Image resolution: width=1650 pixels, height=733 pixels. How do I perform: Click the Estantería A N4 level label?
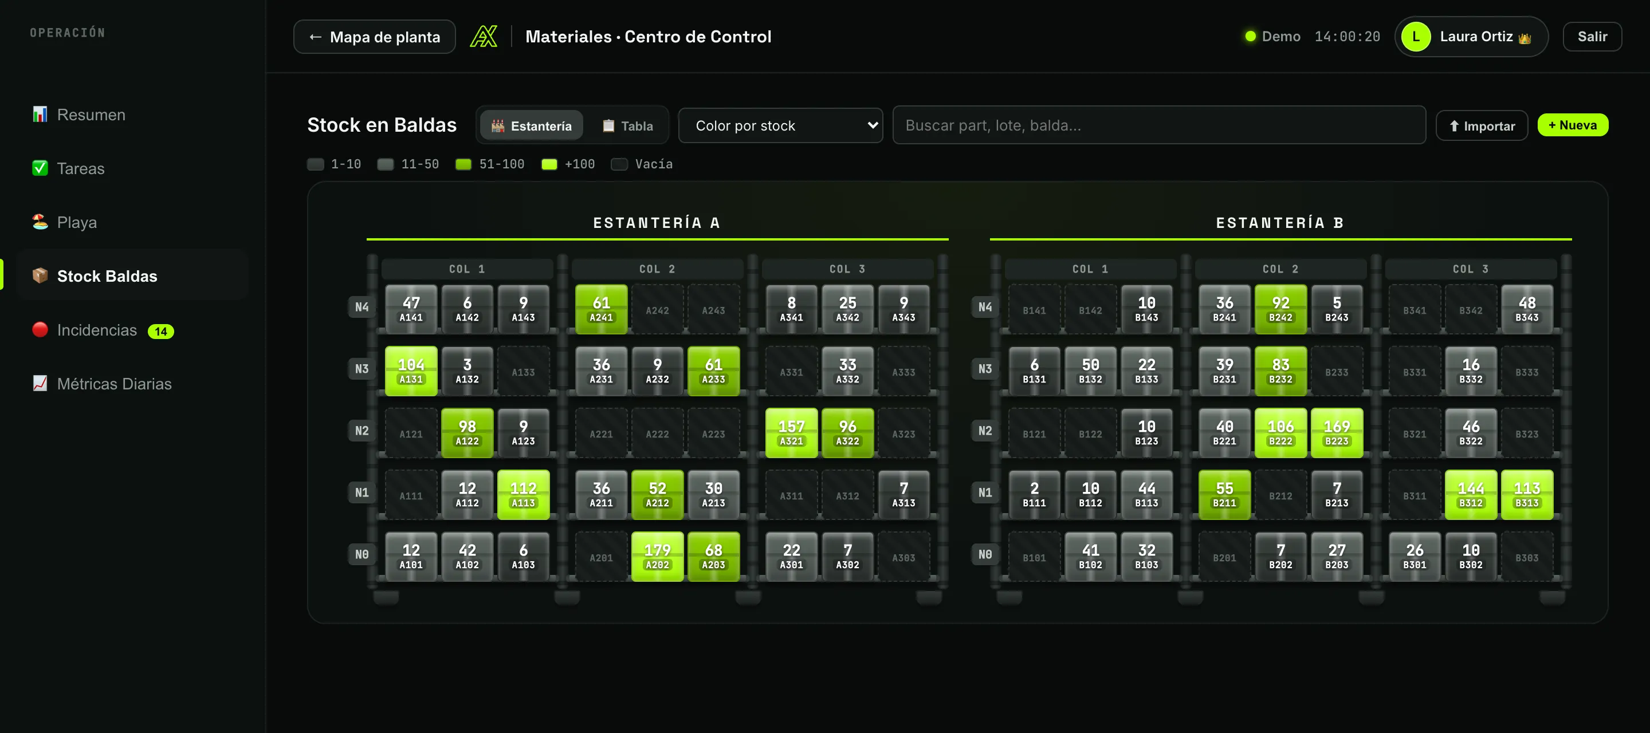tap(362, 308)
